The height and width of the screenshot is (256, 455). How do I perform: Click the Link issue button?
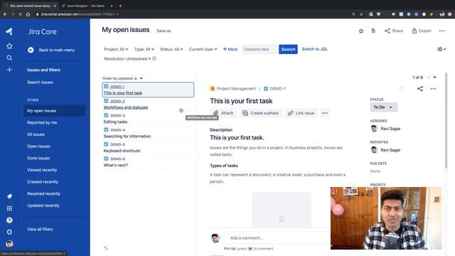[x=301, y=113]
